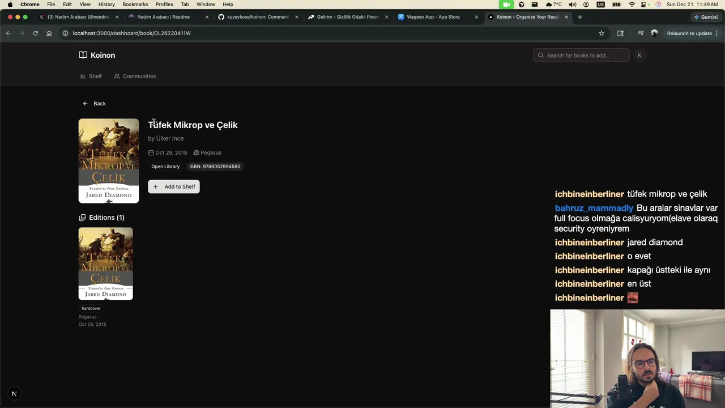Close the Wageso App Store tab
Screen dimensions: 725x408
point(476,17)
